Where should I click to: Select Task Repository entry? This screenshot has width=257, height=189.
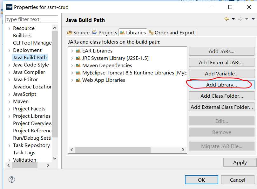tap(31, 145)
